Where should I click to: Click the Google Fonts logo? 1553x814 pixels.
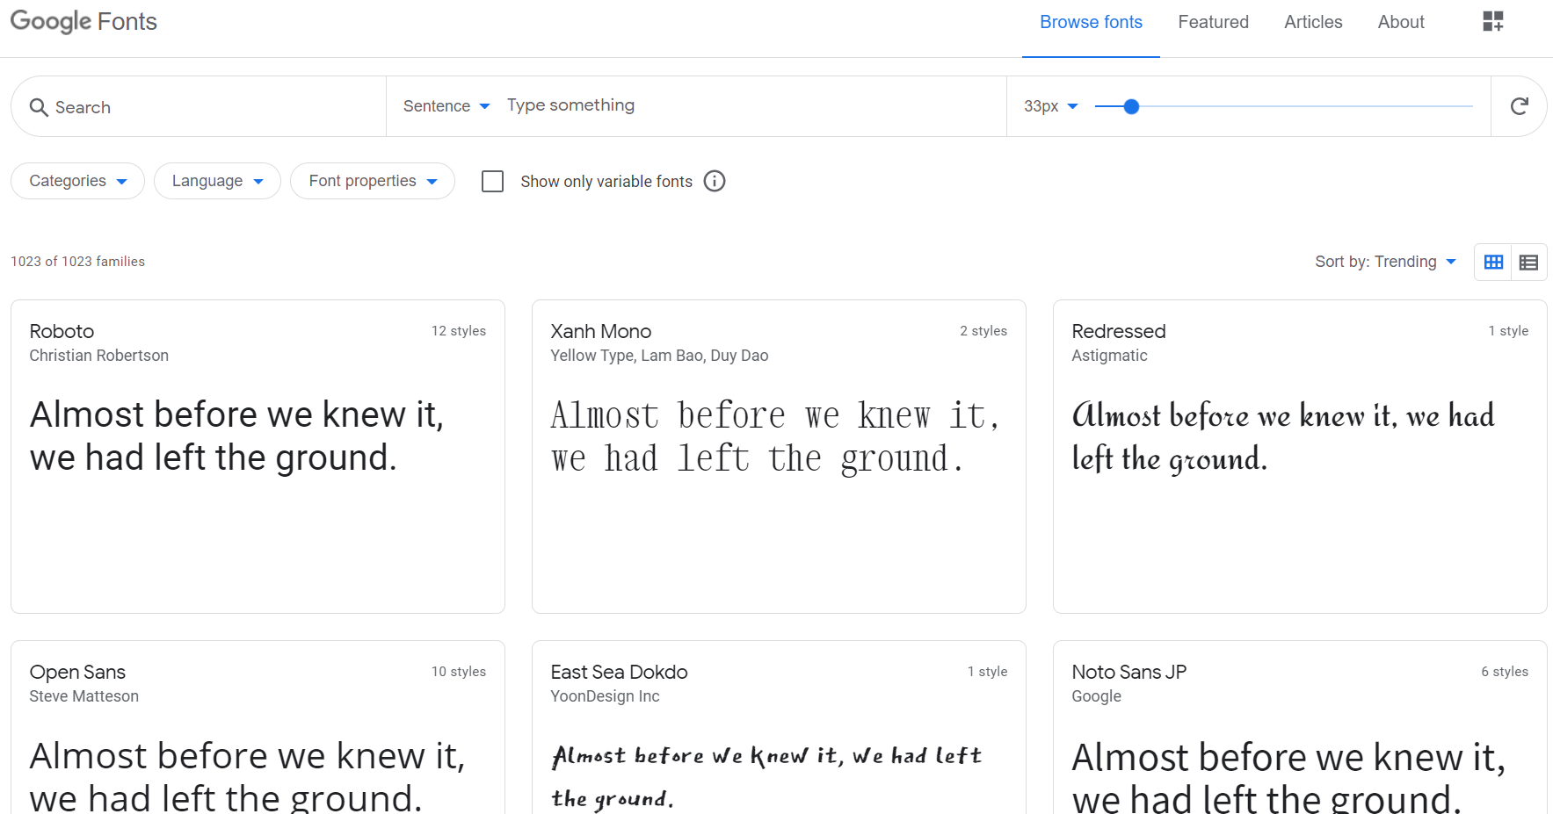coord(83,21)
